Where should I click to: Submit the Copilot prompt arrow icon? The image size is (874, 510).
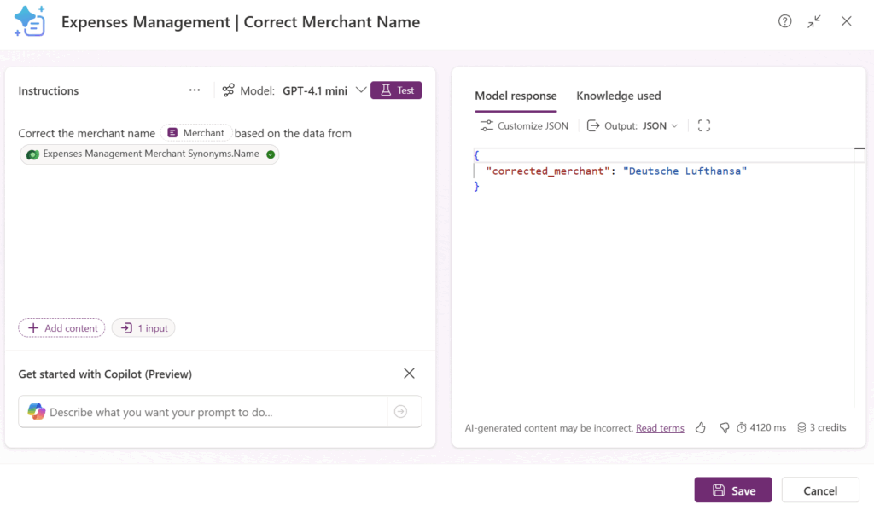tap(400, 412)
